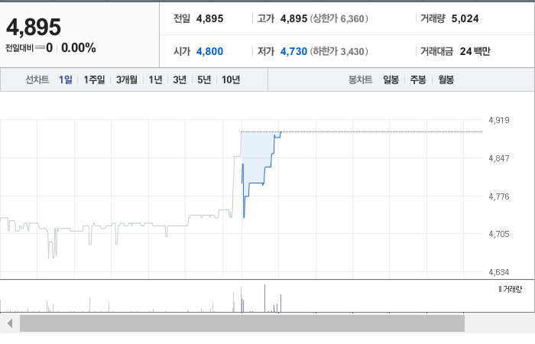This screenshot has height=344, width=535.
Task: Click the horizontal chart scrollbar thumb
Action: click(242, 323)
